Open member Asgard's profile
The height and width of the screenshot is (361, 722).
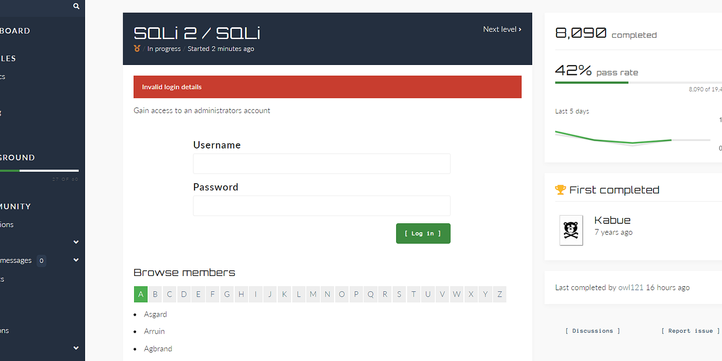pyautogui.click(x=155, y=314)
